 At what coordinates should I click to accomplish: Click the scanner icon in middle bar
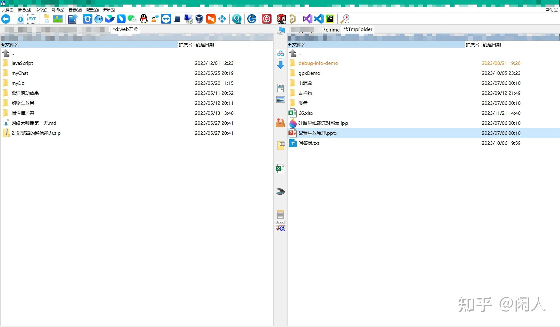(281, 192)
